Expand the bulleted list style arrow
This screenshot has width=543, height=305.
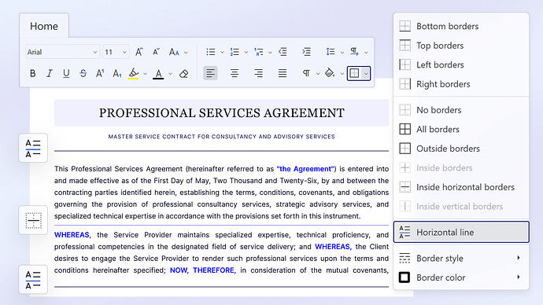223,53
